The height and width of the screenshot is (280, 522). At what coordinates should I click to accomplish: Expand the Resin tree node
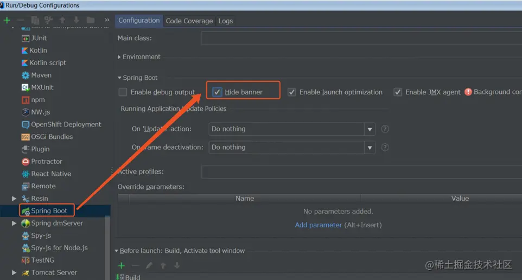(x=14, y=199)
